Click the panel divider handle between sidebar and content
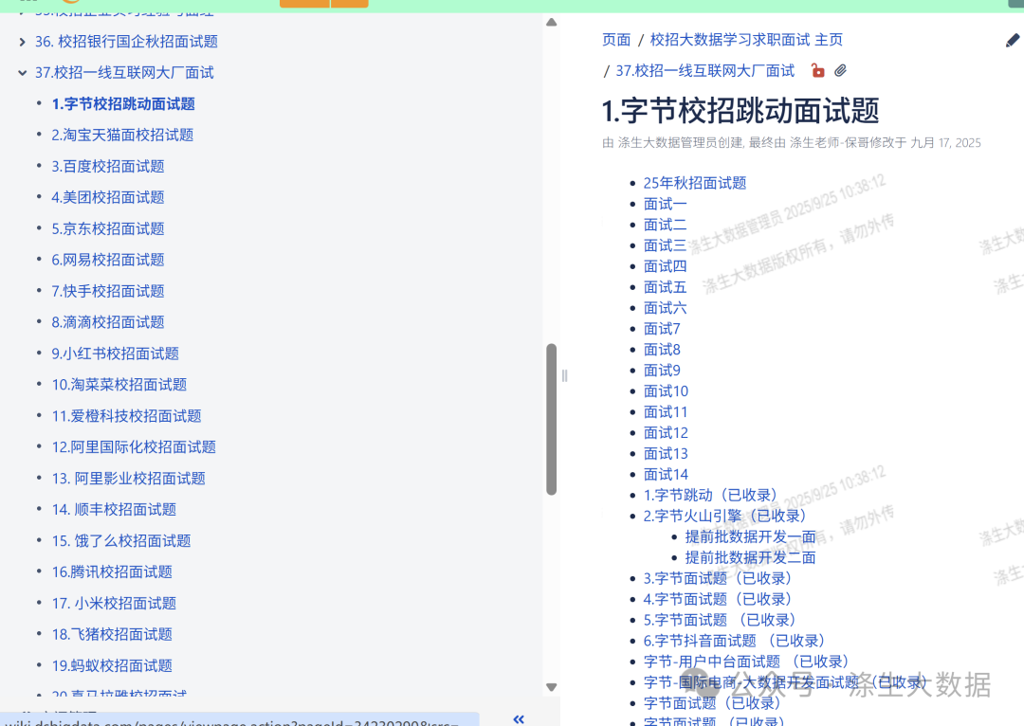Image resolution: width=1024 pixels, height=726 pixels. coord(564,375)
